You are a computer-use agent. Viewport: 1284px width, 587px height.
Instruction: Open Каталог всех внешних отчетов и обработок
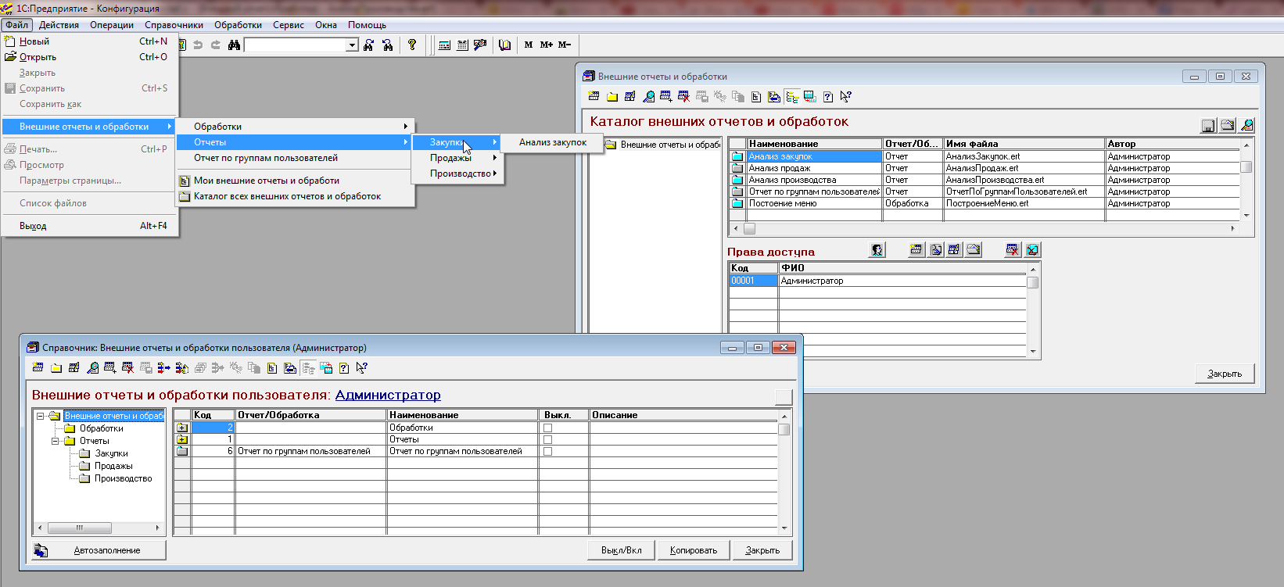pyautogui.click(x=295, y=196)
